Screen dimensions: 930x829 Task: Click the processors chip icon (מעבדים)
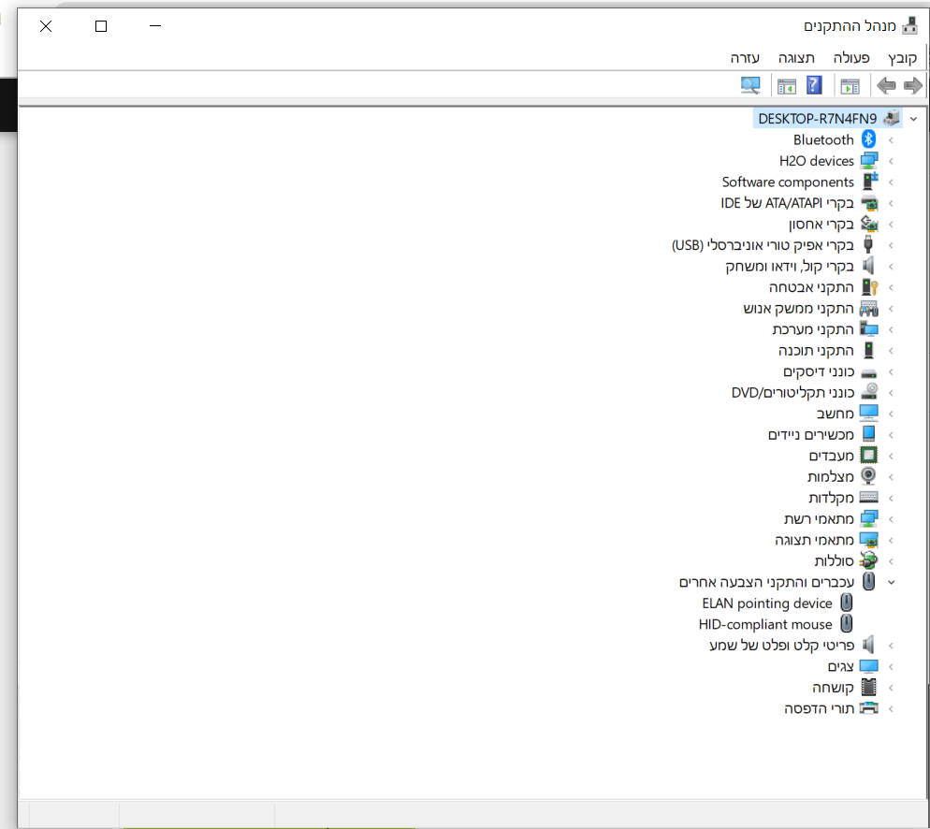pos(869,456)
